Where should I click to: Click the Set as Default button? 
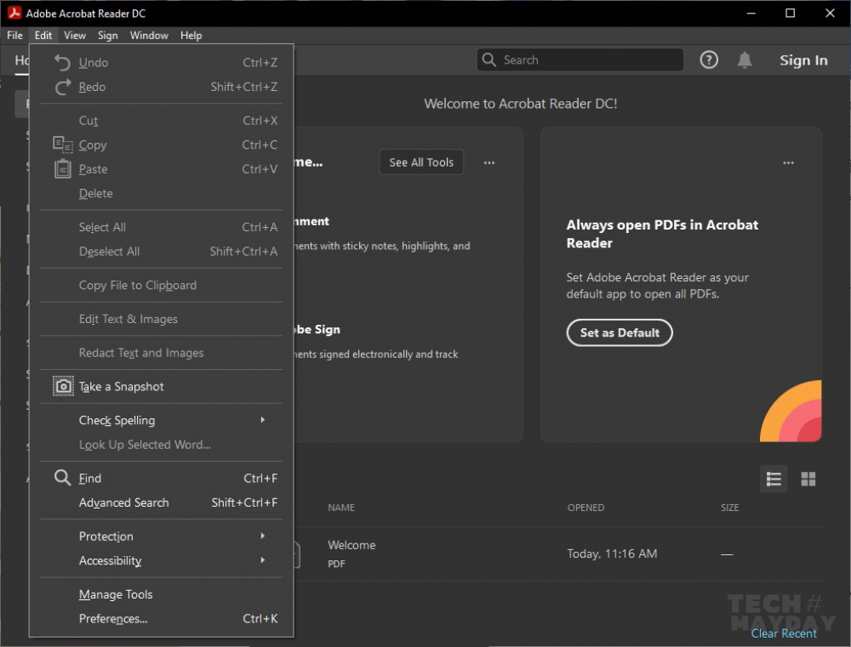(x=620, y=332)
